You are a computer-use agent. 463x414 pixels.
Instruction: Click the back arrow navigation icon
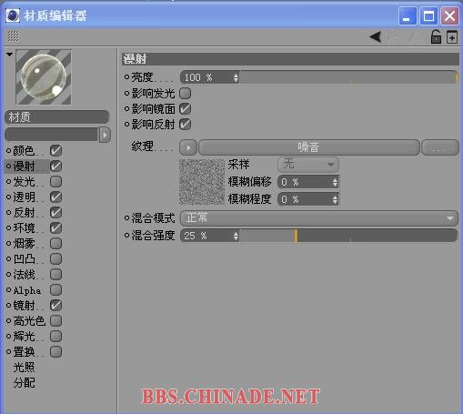point(376,37)
